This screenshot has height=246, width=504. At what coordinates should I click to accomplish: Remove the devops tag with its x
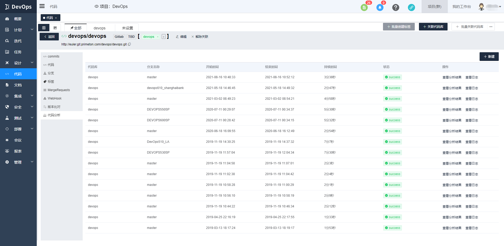click(158, 37)
